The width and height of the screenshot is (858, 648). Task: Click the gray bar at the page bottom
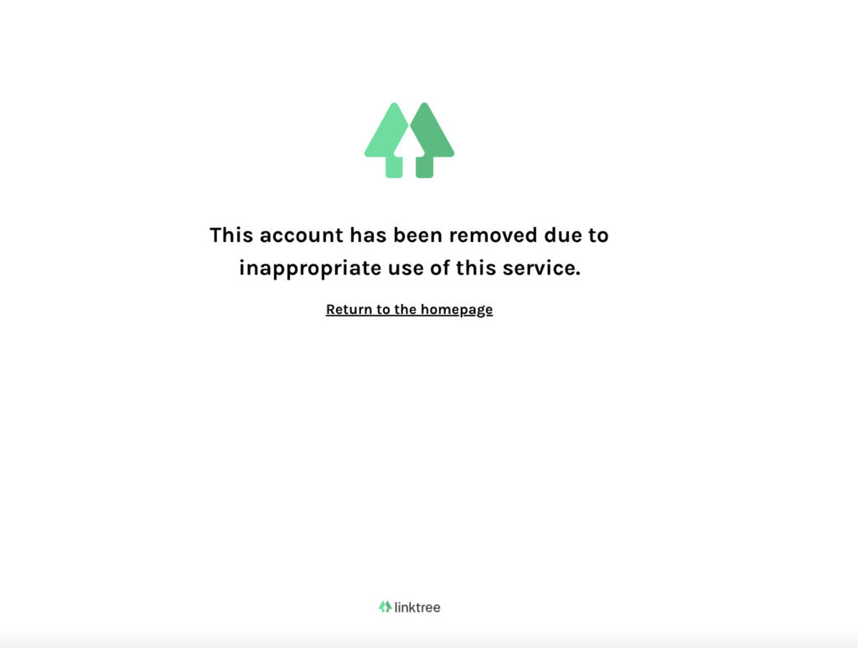click(429, 640)
